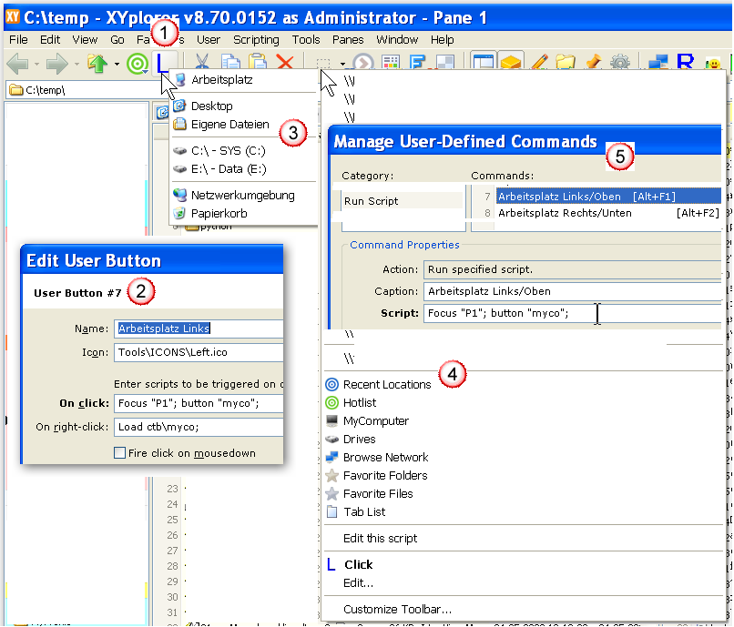Click the Forward navigation arrow
The width and height of the screenshot is (734, 627).
click(x=57, y=64)
